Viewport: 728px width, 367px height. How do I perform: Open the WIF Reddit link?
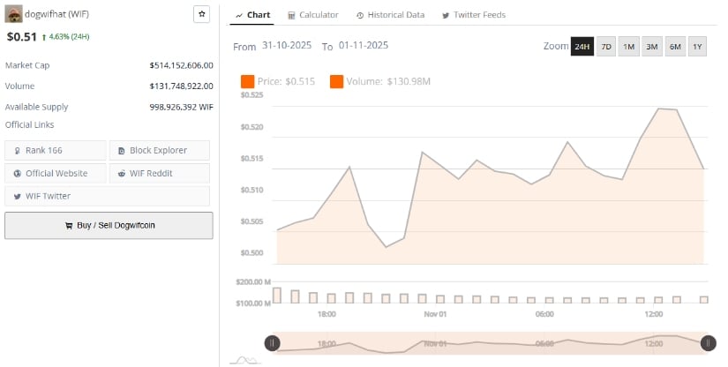point(160,173)
